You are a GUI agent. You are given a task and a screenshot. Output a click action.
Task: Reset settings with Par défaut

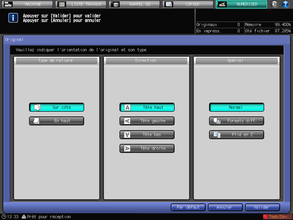pyautogui.click(x=188, y=208)
